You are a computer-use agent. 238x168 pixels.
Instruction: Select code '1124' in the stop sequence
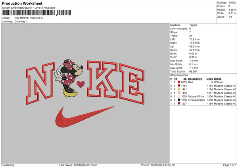(x=210, y=89)
